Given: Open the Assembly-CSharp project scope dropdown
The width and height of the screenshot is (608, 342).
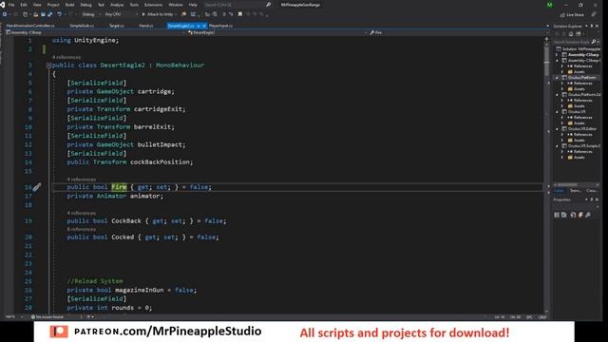Looking at the screenshot, I should click(x=94, y=32).
